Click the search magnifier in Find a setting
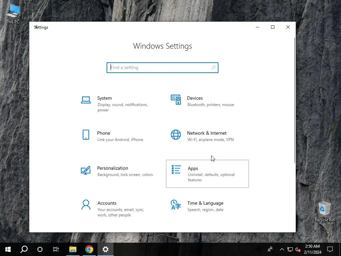The image size is (341, 256). click(x=213, y=67)
